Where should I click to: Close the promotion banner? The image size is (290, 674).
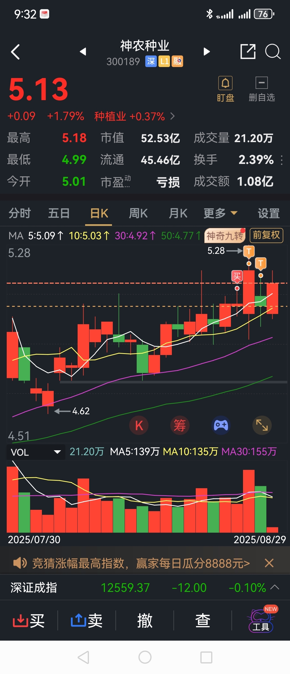point(269,563)
